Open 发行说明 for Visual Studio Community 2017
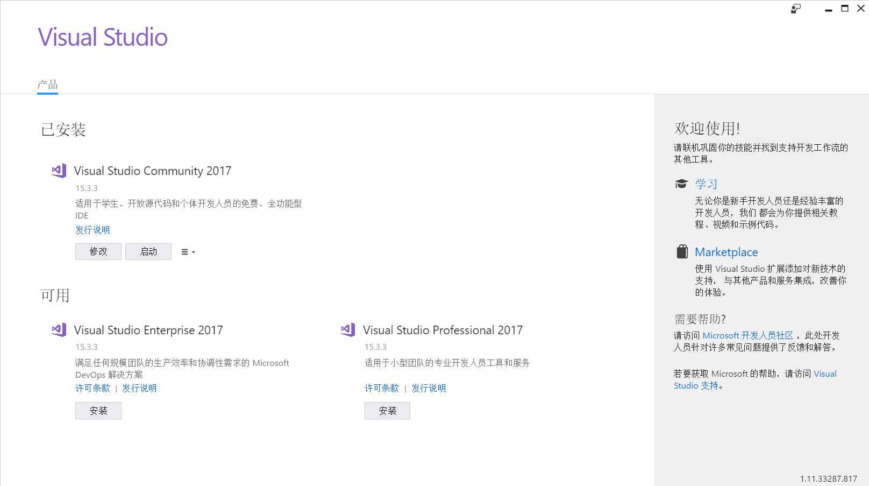 [92, 230]
